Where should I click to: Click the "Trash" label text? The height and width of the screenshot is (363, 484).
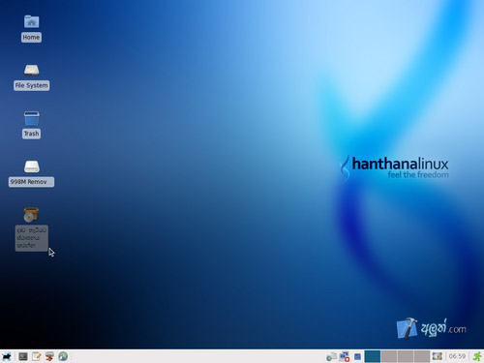31,134
